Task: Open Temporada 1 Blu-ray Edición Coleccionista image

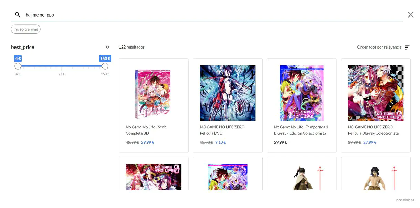Action: pos(302,93)
